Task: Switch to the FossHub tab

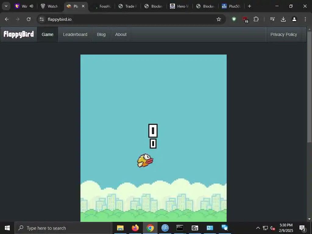Action: tap(103, 6)
